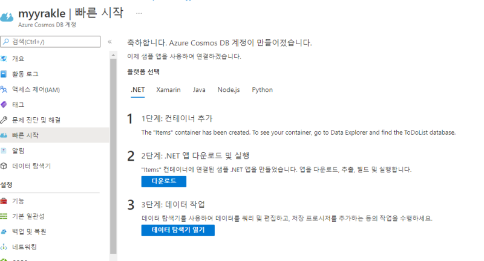484x261 pixels.
Task: Open 문제 진단 및 해결 wrench icon
Action: 4,120
